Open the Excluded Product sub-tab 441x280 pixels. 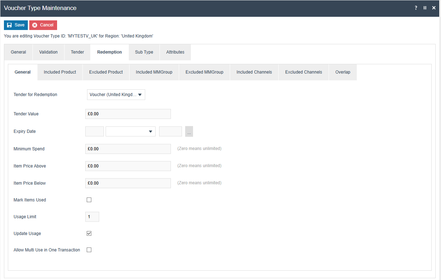coord(106,72)
